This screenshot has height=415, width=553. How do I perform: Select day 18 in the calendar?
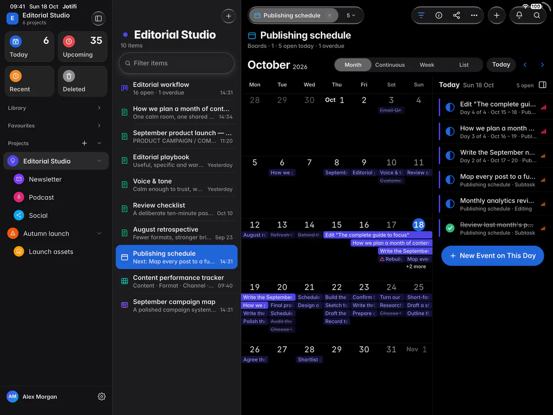coord(418,225)
